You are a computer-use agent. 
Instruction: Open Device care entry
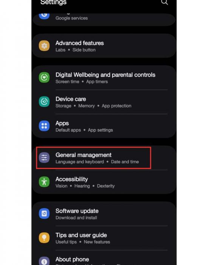[104, 102]
